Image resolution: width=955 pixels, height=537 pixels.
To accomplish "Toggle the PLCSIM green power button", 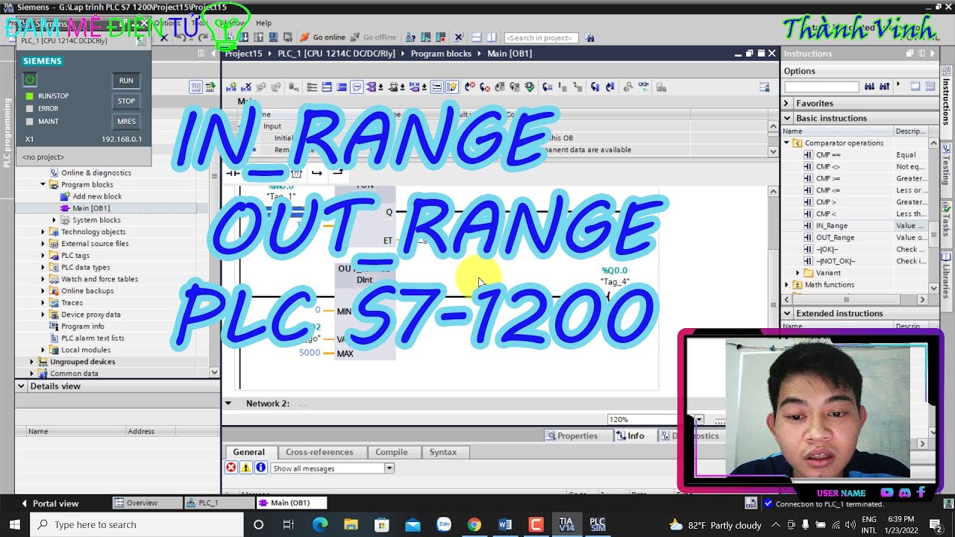I will pyautogui.click(x=30, y=79).
